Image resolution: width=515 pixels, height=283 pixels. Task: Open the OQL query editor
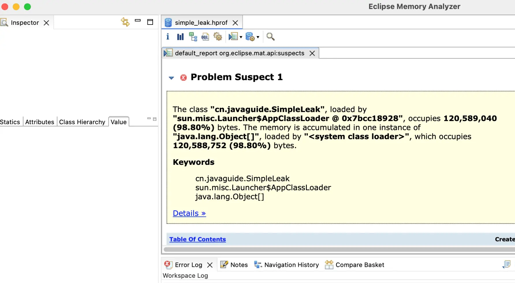pyautogui.click(x=205, y=37)
